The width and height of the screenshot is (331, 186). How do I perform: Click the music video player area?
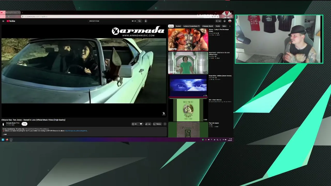[84, 71]
